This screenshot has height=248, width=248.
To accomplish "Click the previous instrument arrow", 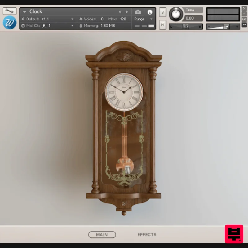I will [120, 12].
